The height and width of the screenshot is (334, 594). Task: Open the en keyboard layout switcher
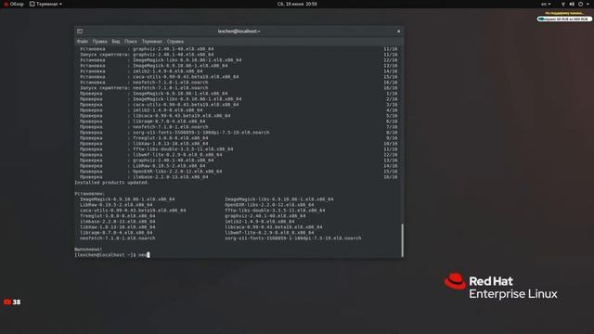(x=546, y=4)
